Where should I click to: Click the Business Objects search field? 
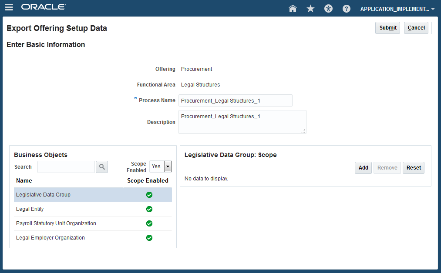click(66, 167)
